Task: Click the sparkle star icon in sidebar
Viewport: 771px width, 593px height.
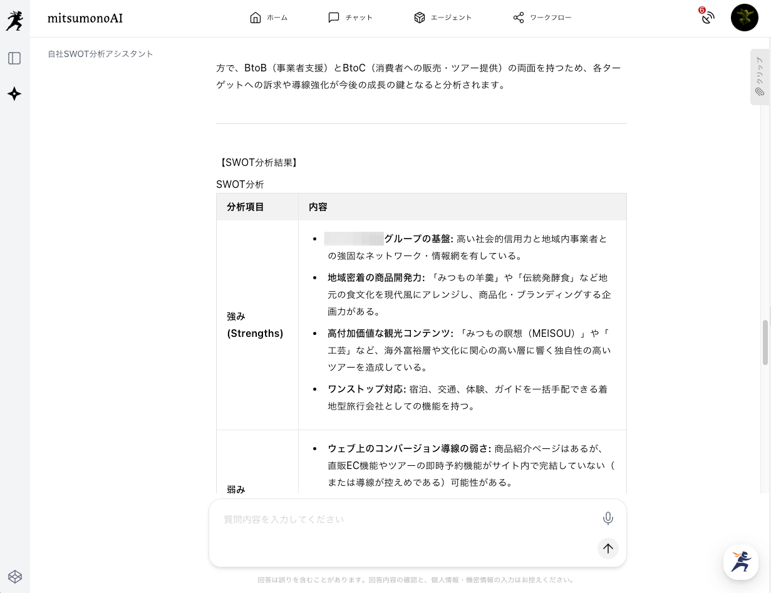Action: click(x=14, y=94)
